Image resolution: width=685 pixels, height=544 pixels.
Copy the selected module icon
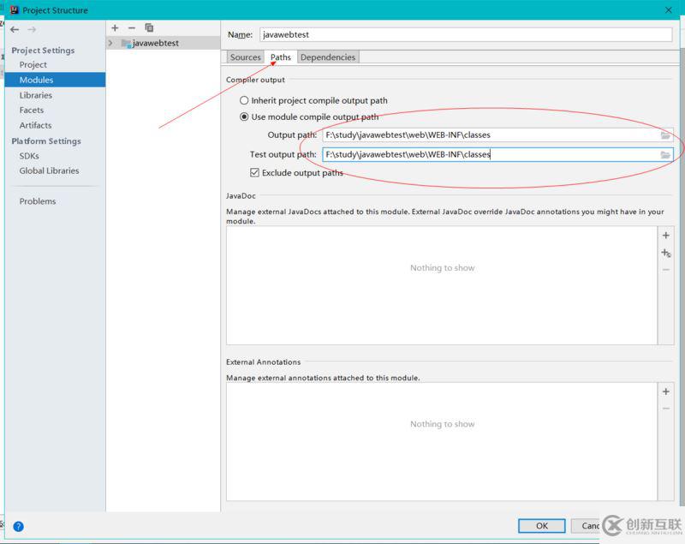(149, 28)
